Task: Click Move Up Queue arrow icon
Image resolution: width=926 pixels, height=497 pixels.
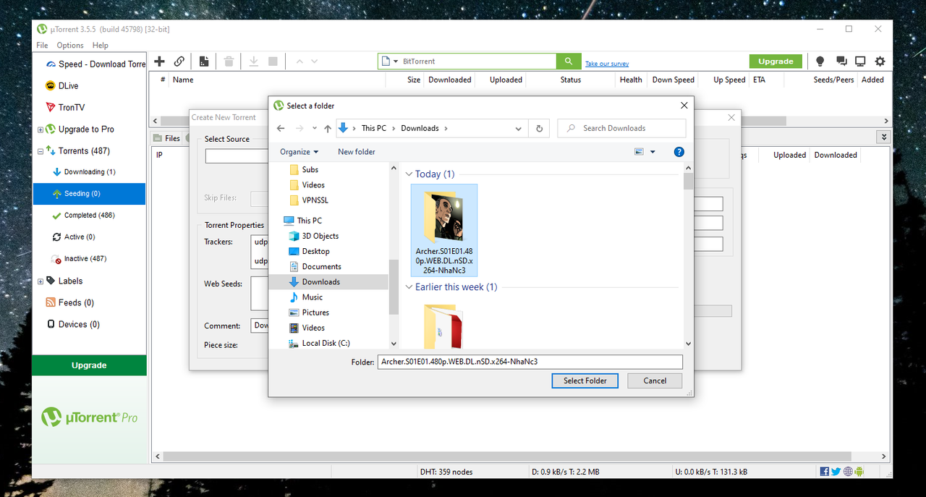Action: [x=300, y=61]
